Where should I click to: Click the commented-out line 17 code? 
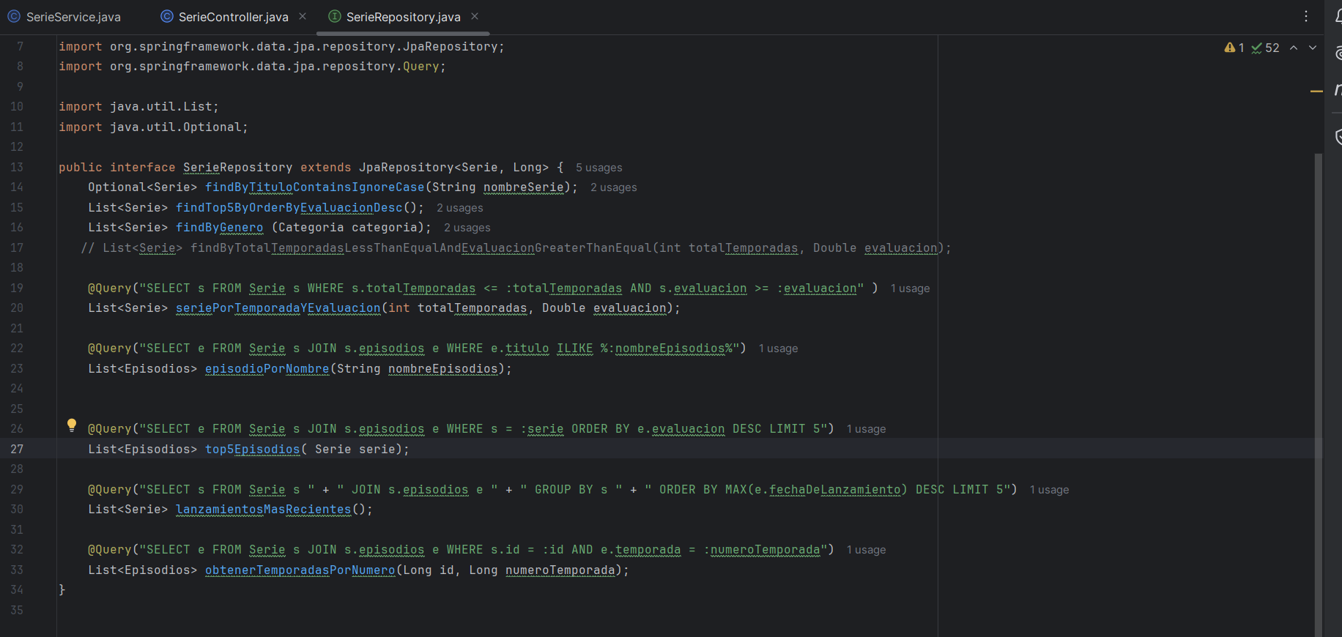pos(516,248)
